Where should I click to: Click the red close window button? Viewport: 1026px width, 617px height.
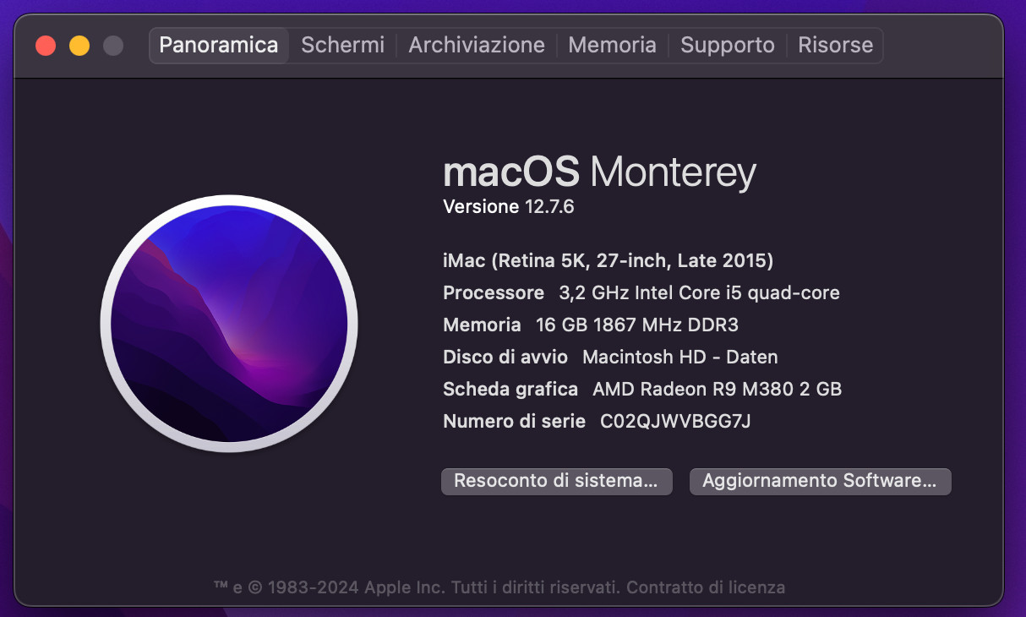point(46,46)
